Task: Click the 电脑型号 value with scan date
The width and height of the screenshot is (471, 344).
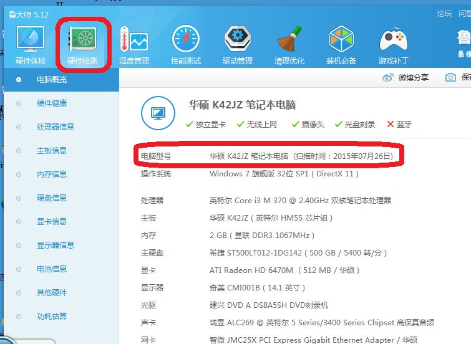Action: [x=301, y=156]
